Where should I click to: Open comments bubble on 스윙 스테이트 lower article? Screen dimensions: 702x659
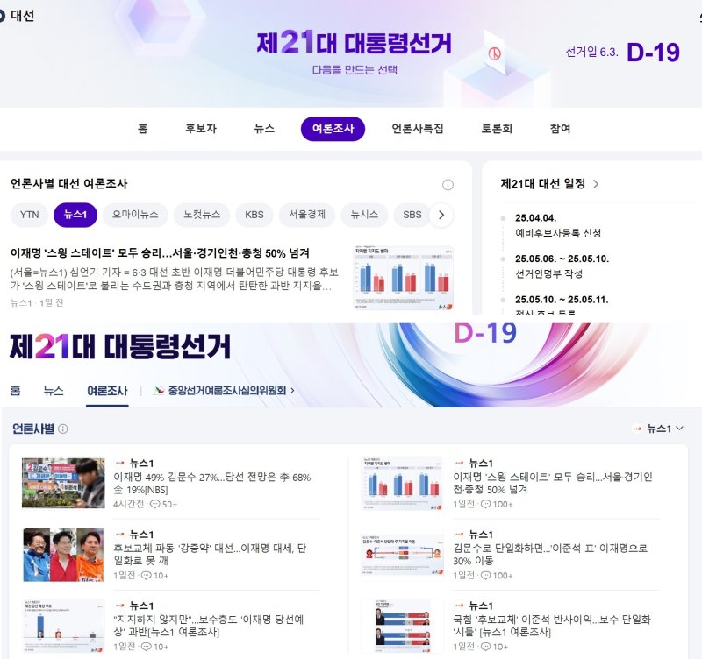click(x=498, y=504)
